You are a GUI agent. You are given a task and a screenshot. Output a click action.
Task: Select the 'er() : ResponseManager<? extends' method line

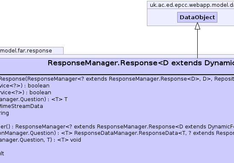click(x=117, y=127)
